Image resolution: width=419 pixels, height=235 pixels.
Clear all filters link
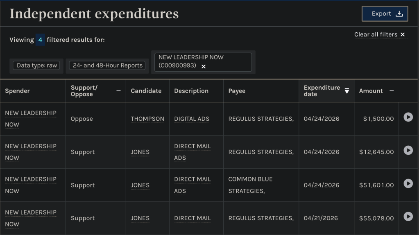coord(379,34)
